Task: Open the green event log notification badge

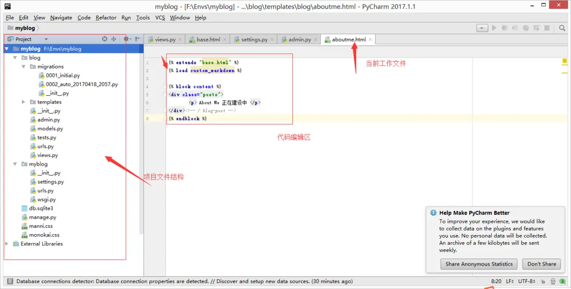Action: click(563, 281)
